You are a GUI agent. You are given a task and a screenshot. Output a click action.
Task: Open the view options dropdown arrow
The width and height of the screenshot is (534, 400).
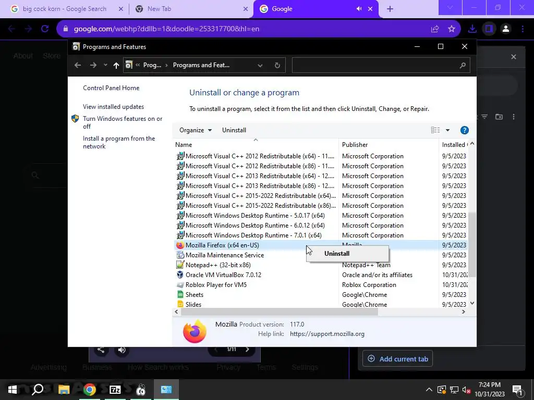[447, 130]
